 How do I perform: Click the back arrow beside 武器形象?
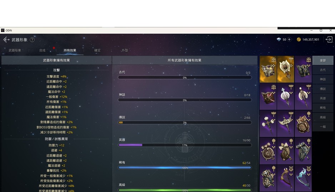point(6,40)
